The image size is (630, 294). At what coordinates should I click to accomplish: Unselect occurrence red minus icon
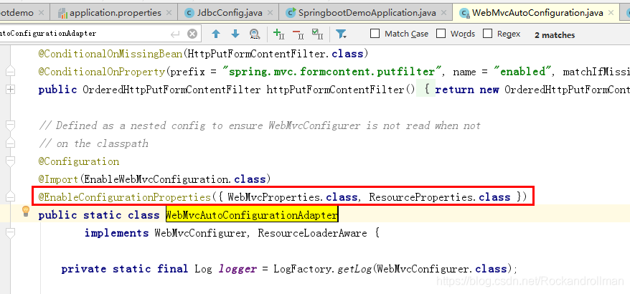[298, 34]
